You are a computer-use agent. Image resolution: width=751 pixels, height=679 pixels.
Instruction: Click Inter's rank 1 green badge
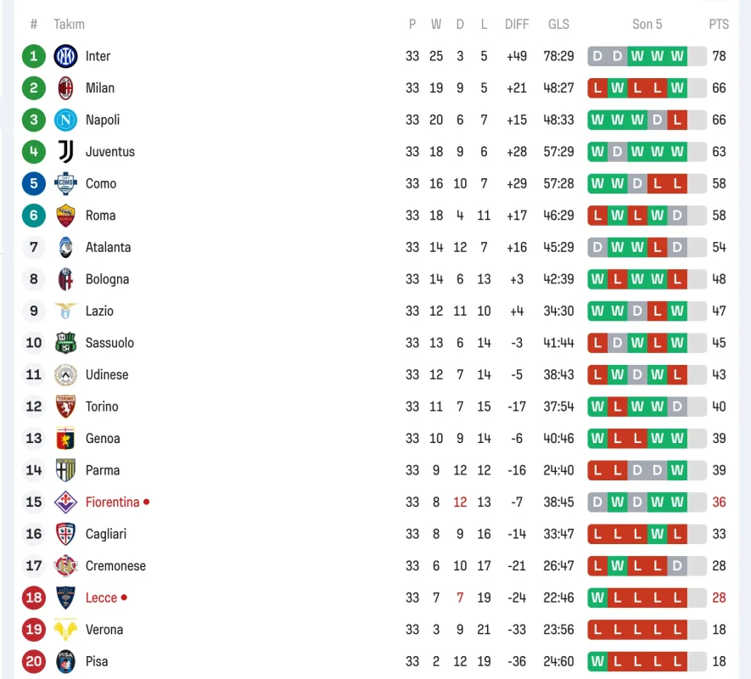click(34, 56)
